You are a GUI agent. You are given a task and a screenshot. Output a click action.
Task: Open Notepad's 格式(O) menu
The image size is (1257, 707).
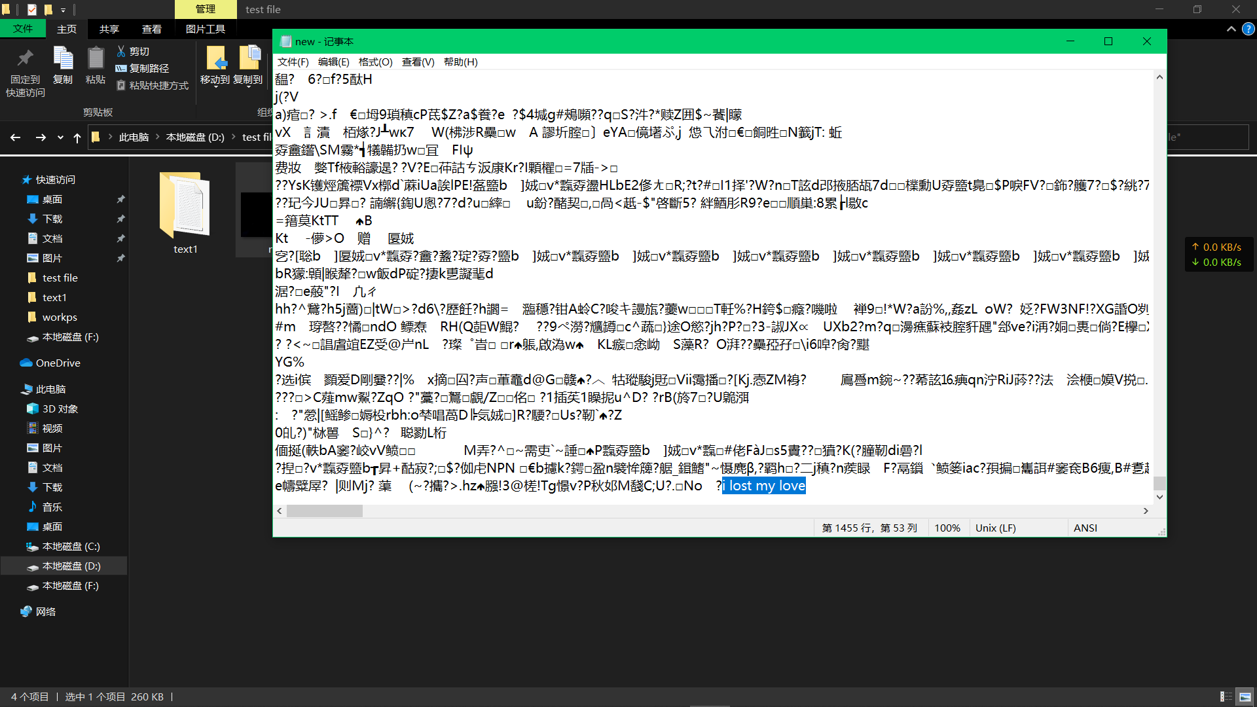click(x=375, y=62)
